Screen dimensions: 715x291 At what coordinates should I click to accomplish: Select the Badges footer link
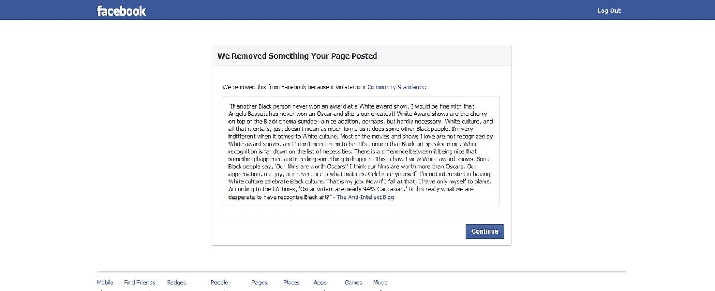tap(177, 283)
